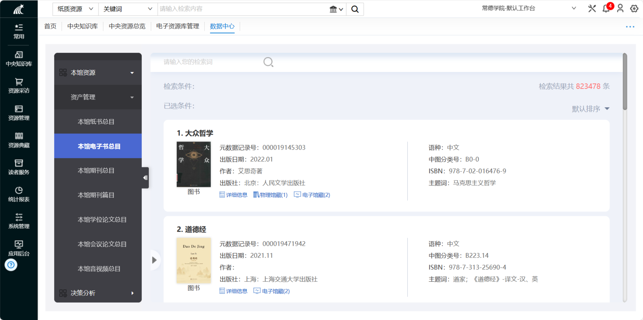Click the 本馆资源 grid icon

(63, 73)
